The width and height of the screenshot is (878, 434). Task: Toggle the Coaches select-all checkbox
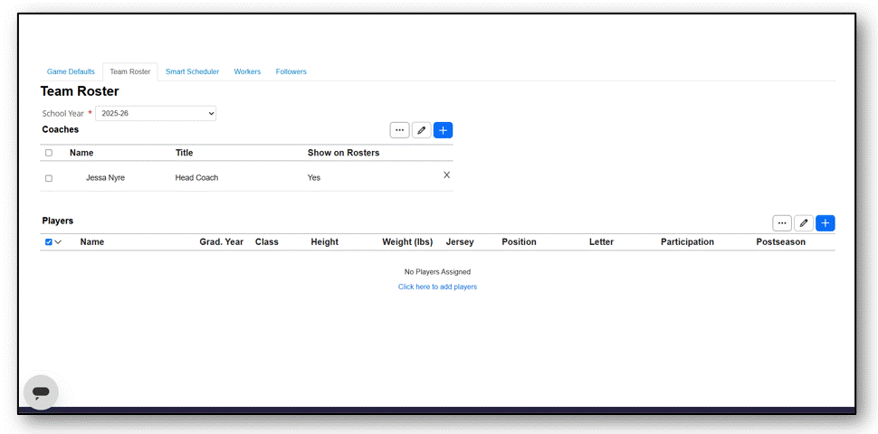tap(49, 153)
